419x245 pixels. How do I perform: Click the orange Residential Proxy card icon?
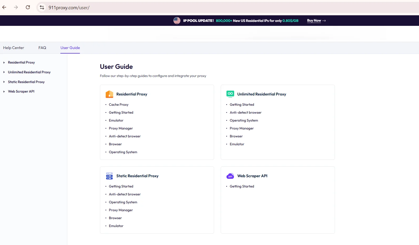109,94
